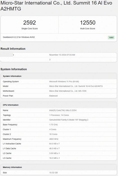
Task: Click the Balanced power plan value
Action: [53, 96]
